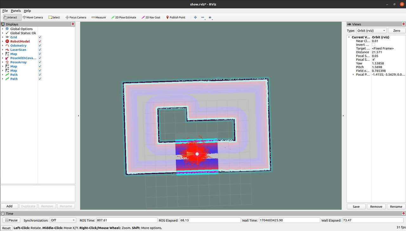
Task: Click Rename in the Views panel
Action: (x=396, y=207)
